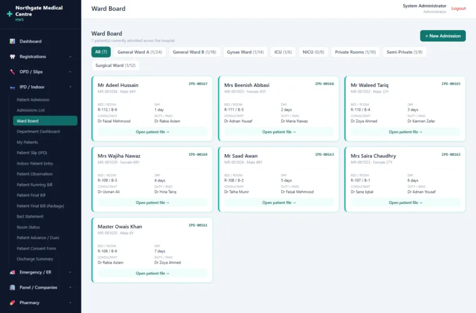Open patient file for Adeel Hussain
This screenshot has width=476, height=313.
coord(152,132)
